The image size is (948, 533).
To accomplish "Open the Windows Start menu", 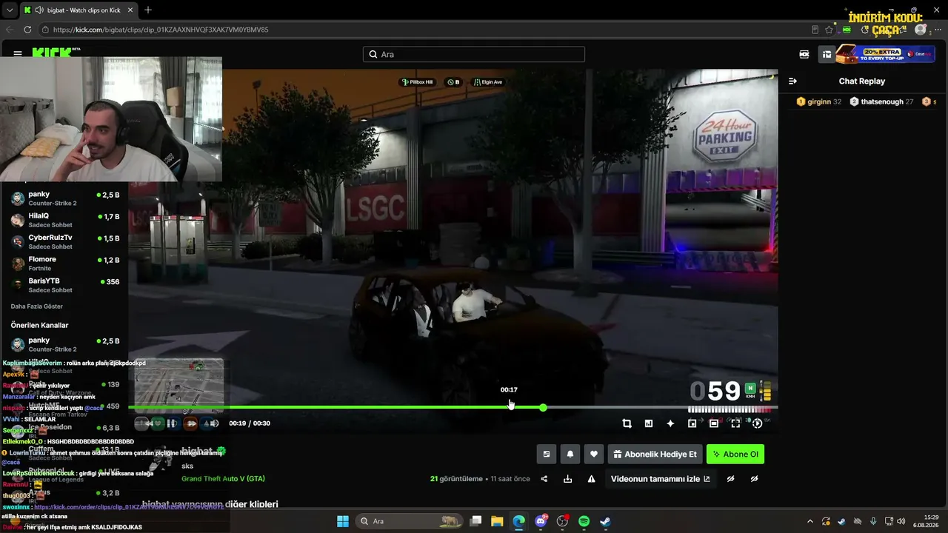I will [x=343, y=521].
